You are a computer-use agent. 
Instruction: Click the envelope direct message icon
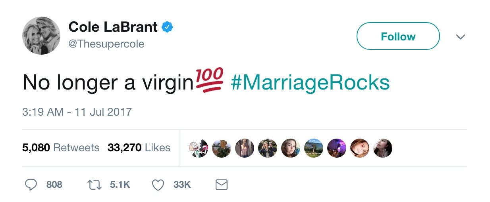tap(221, 185)
